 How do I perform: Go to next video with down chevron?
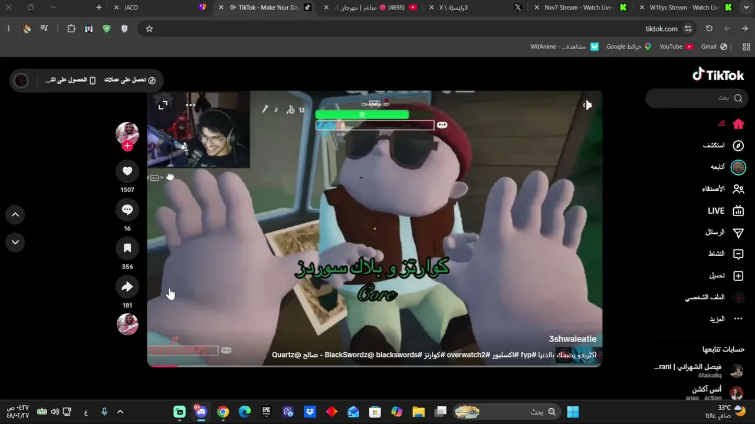(15, 242)
